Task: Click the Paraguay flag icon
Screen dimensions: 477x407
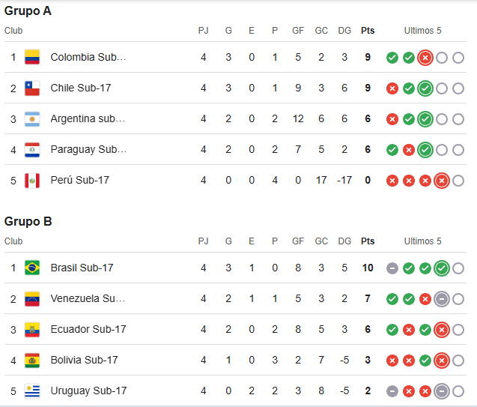Action: [31, 149]
